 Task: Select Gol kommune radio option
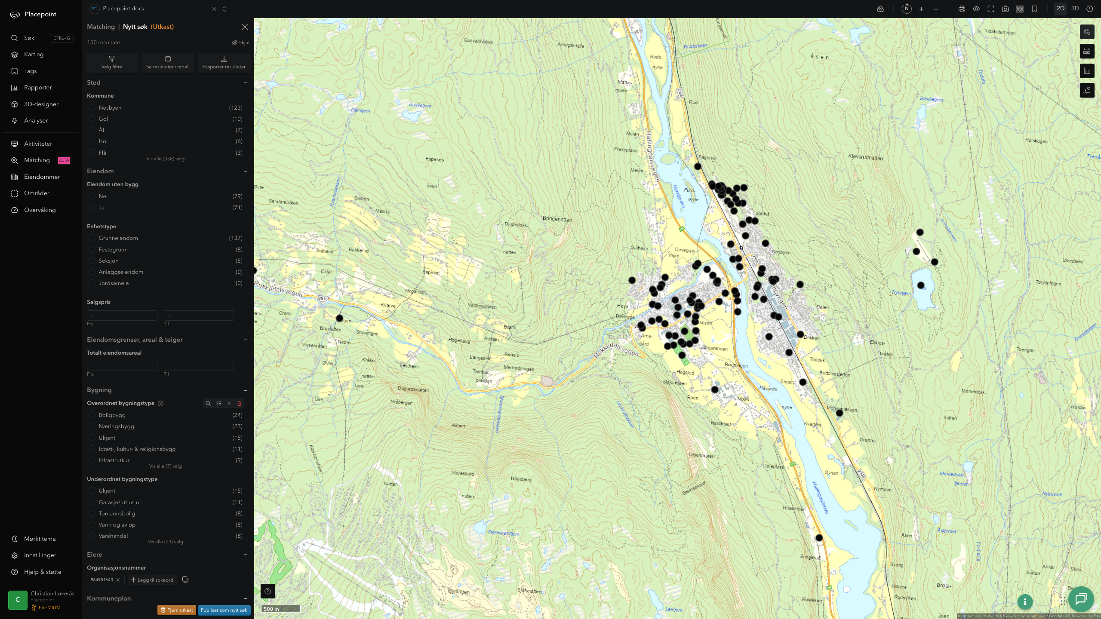(x=92, y=119)
